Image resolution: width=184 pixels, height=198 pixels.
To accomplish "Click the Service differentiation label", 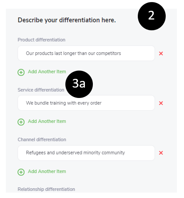I will (41, 90).
